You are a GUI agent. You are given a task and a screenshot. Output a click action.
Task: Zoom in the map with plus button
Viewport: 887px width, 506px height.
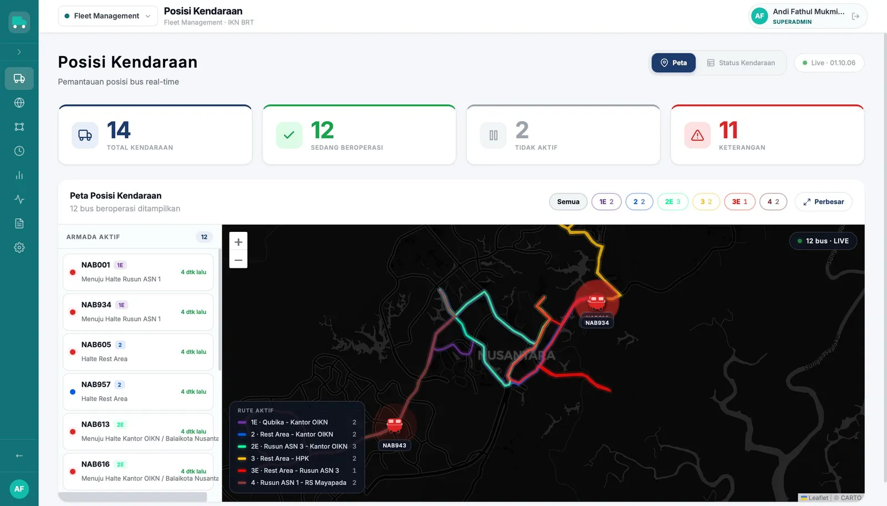point(238,242)
